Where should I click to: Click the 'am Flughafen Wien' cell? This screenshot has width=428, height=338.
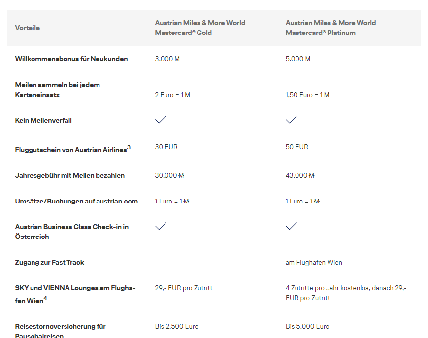pyautogui.click(x=314, y=263)
